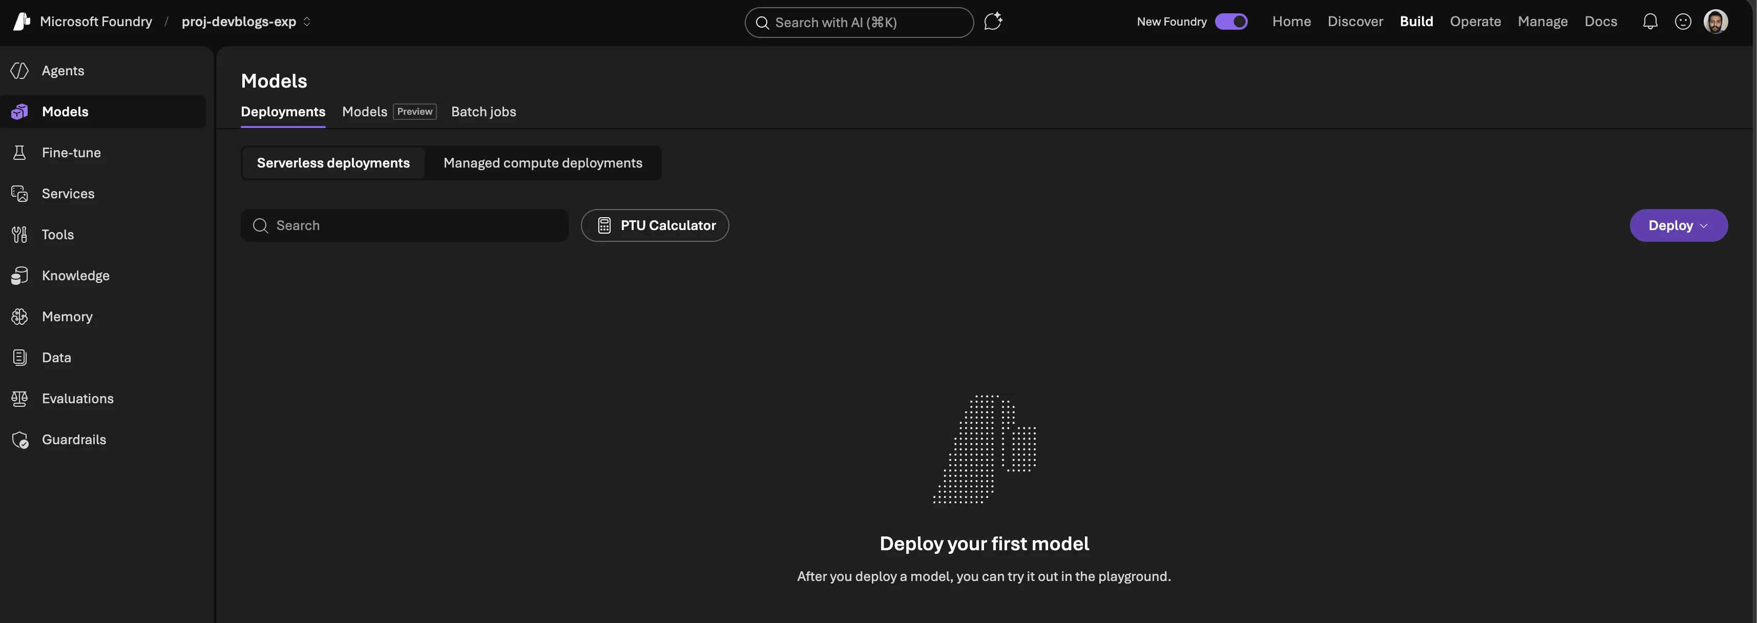Select Tools label in sidebar
This screenshot has width=1757, height=623.
[57, 235]
